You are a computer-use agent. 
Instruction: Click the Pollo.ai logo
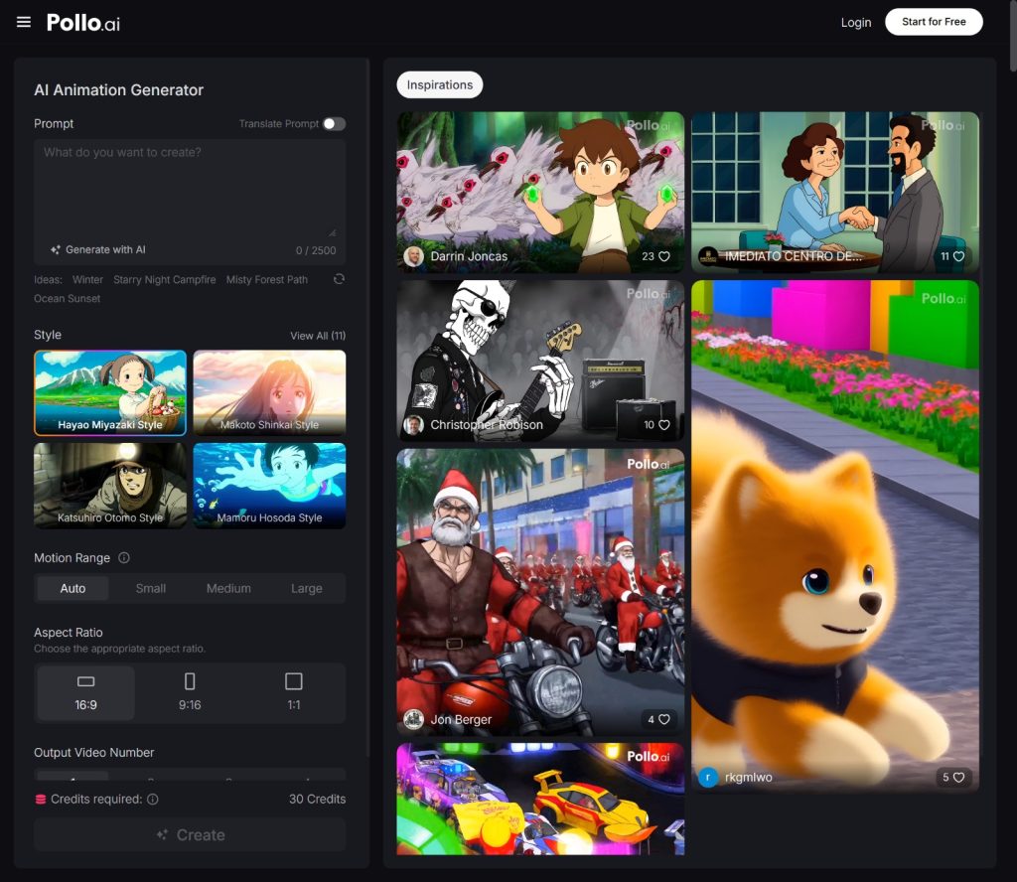click(83, 22)
